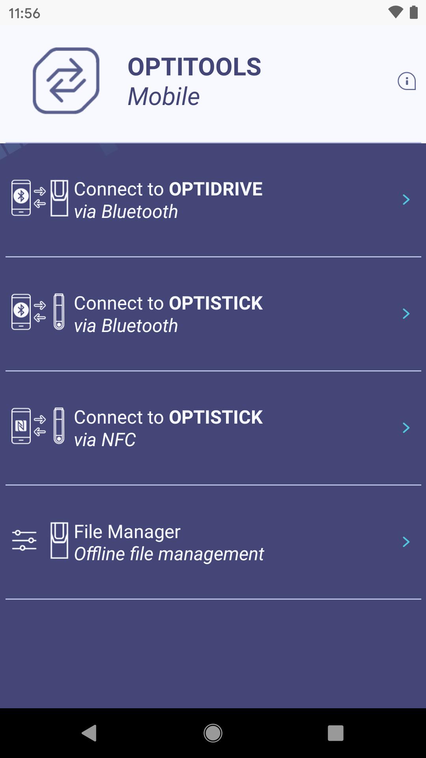Choose Connect to OPTISTICK via Bluetooth
The width and height of the screenshot is (426, 758).
[x=168, y=314]
